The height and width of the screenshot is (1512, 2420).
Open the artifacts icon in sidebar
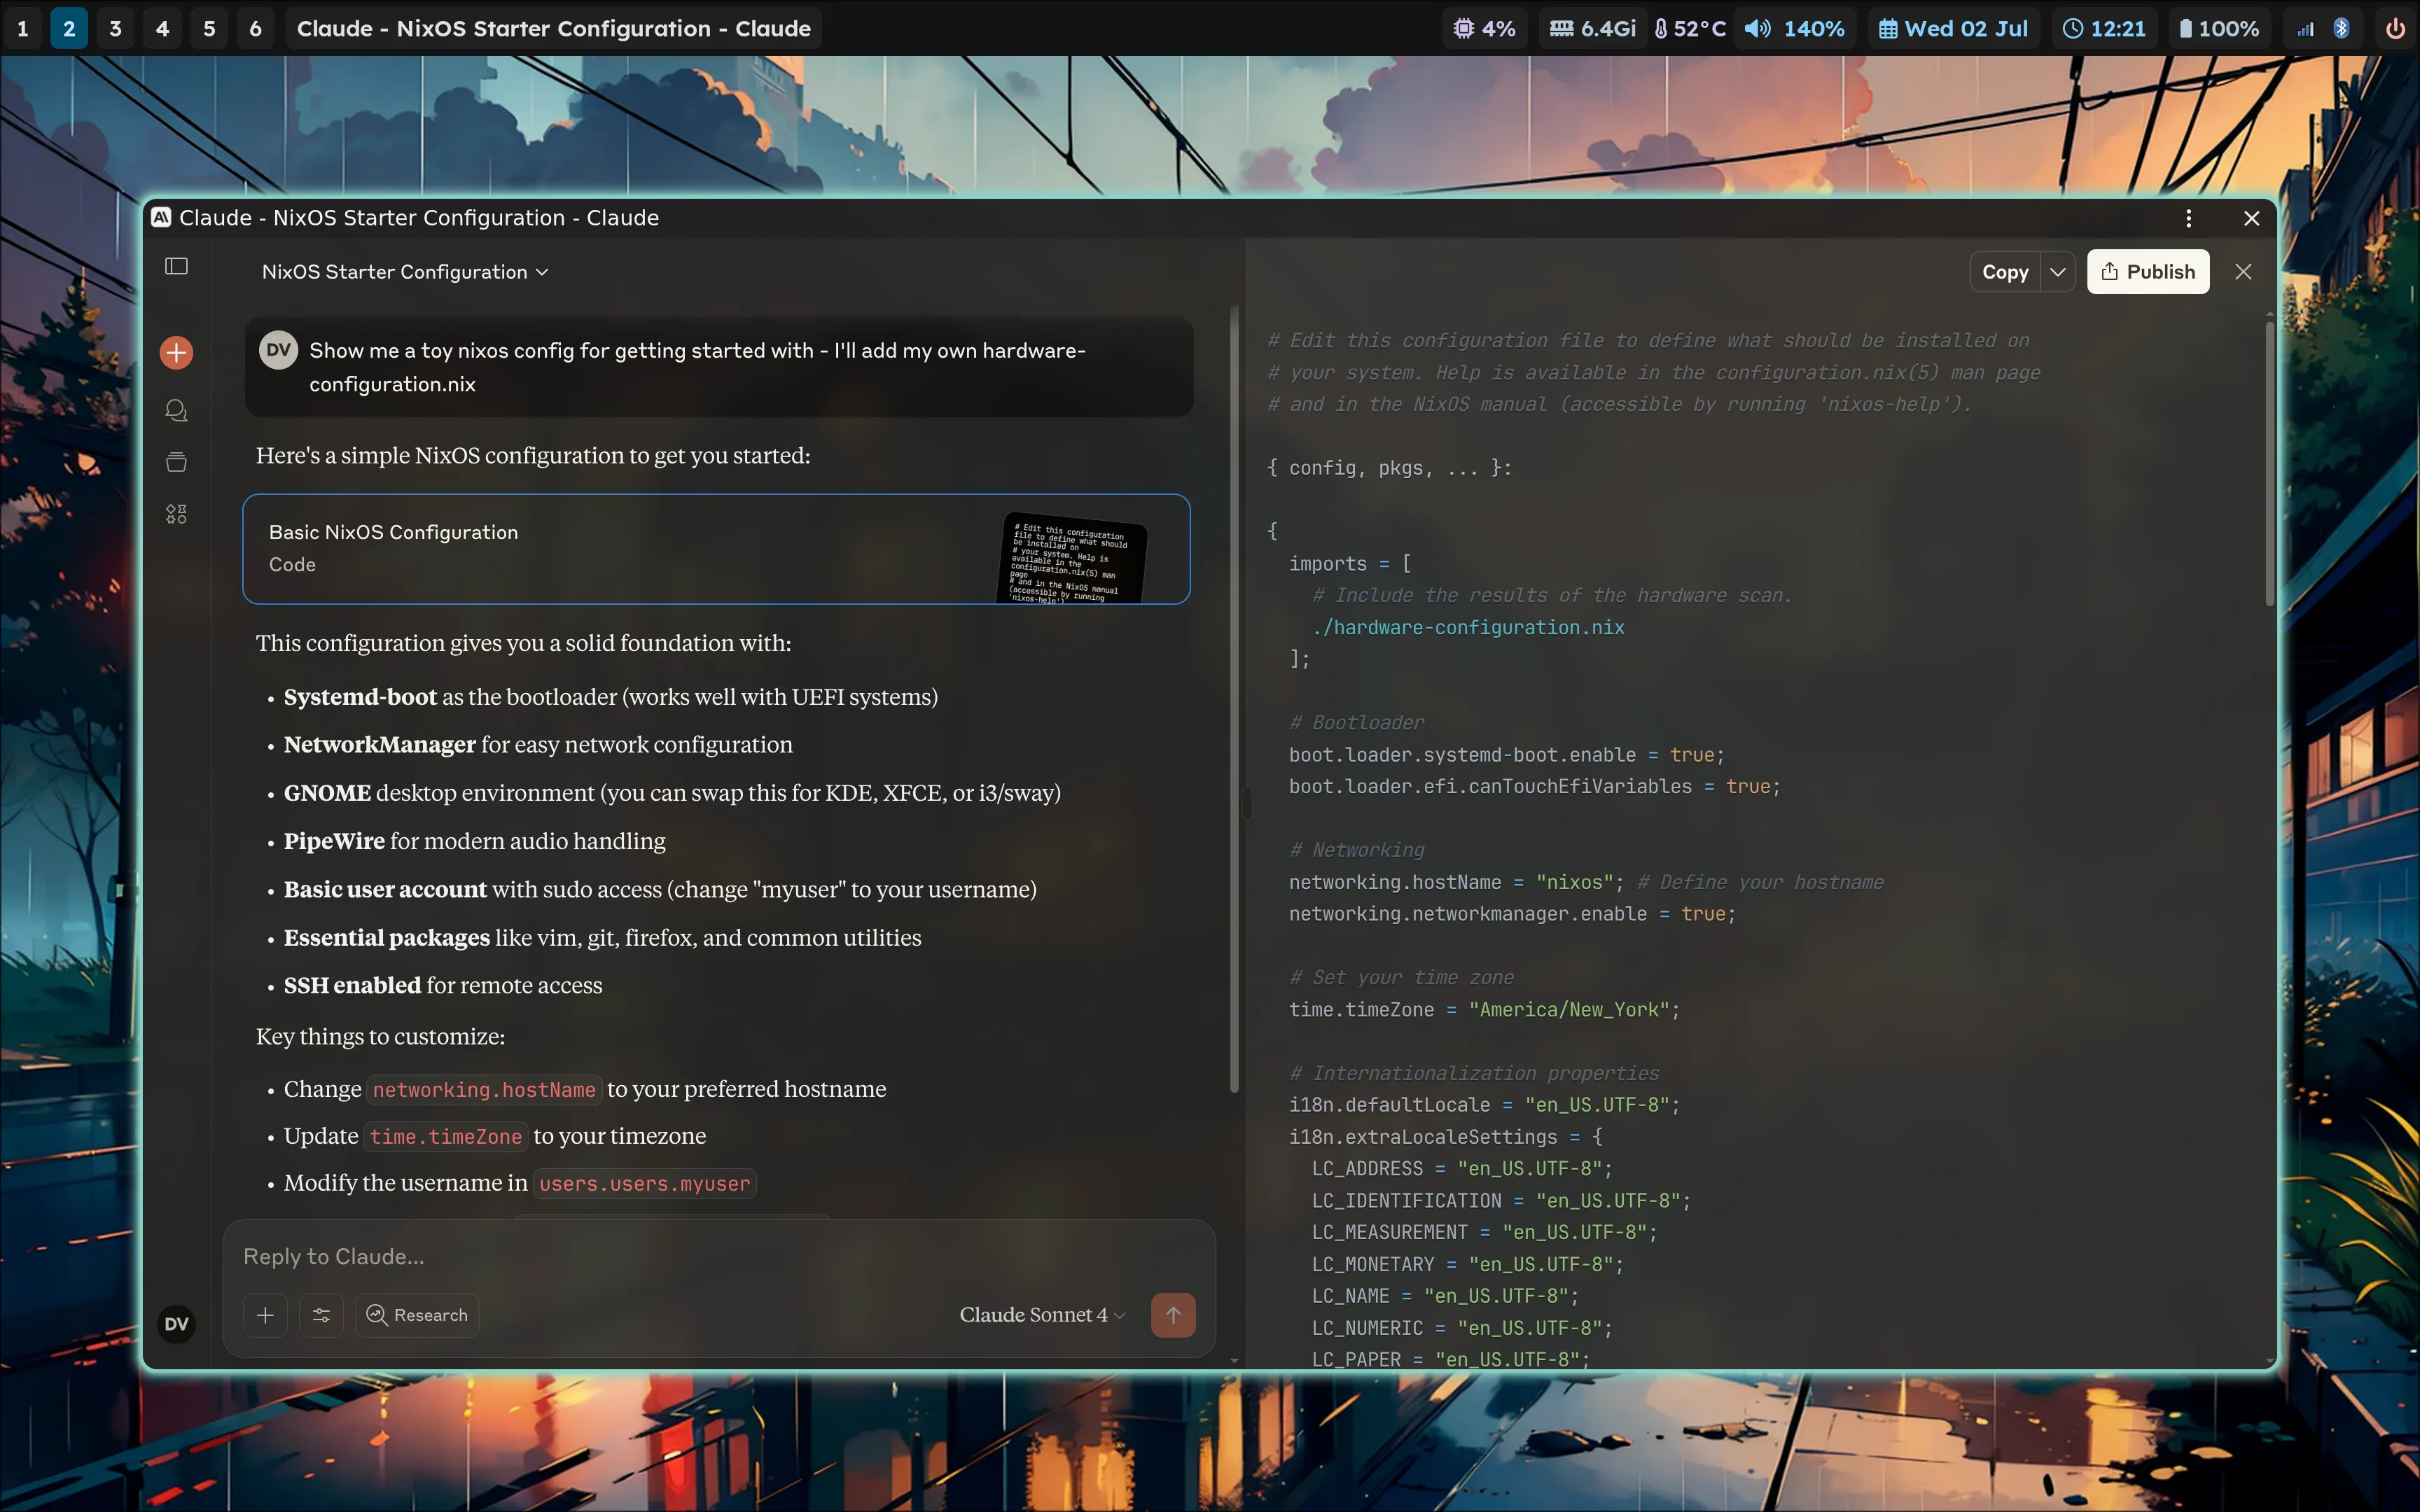coord(176,514)
